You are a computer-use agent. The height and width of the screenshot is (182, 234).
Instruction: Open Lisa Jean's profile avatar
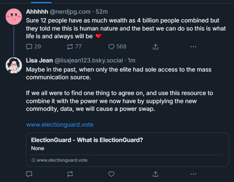click(14, 65)
